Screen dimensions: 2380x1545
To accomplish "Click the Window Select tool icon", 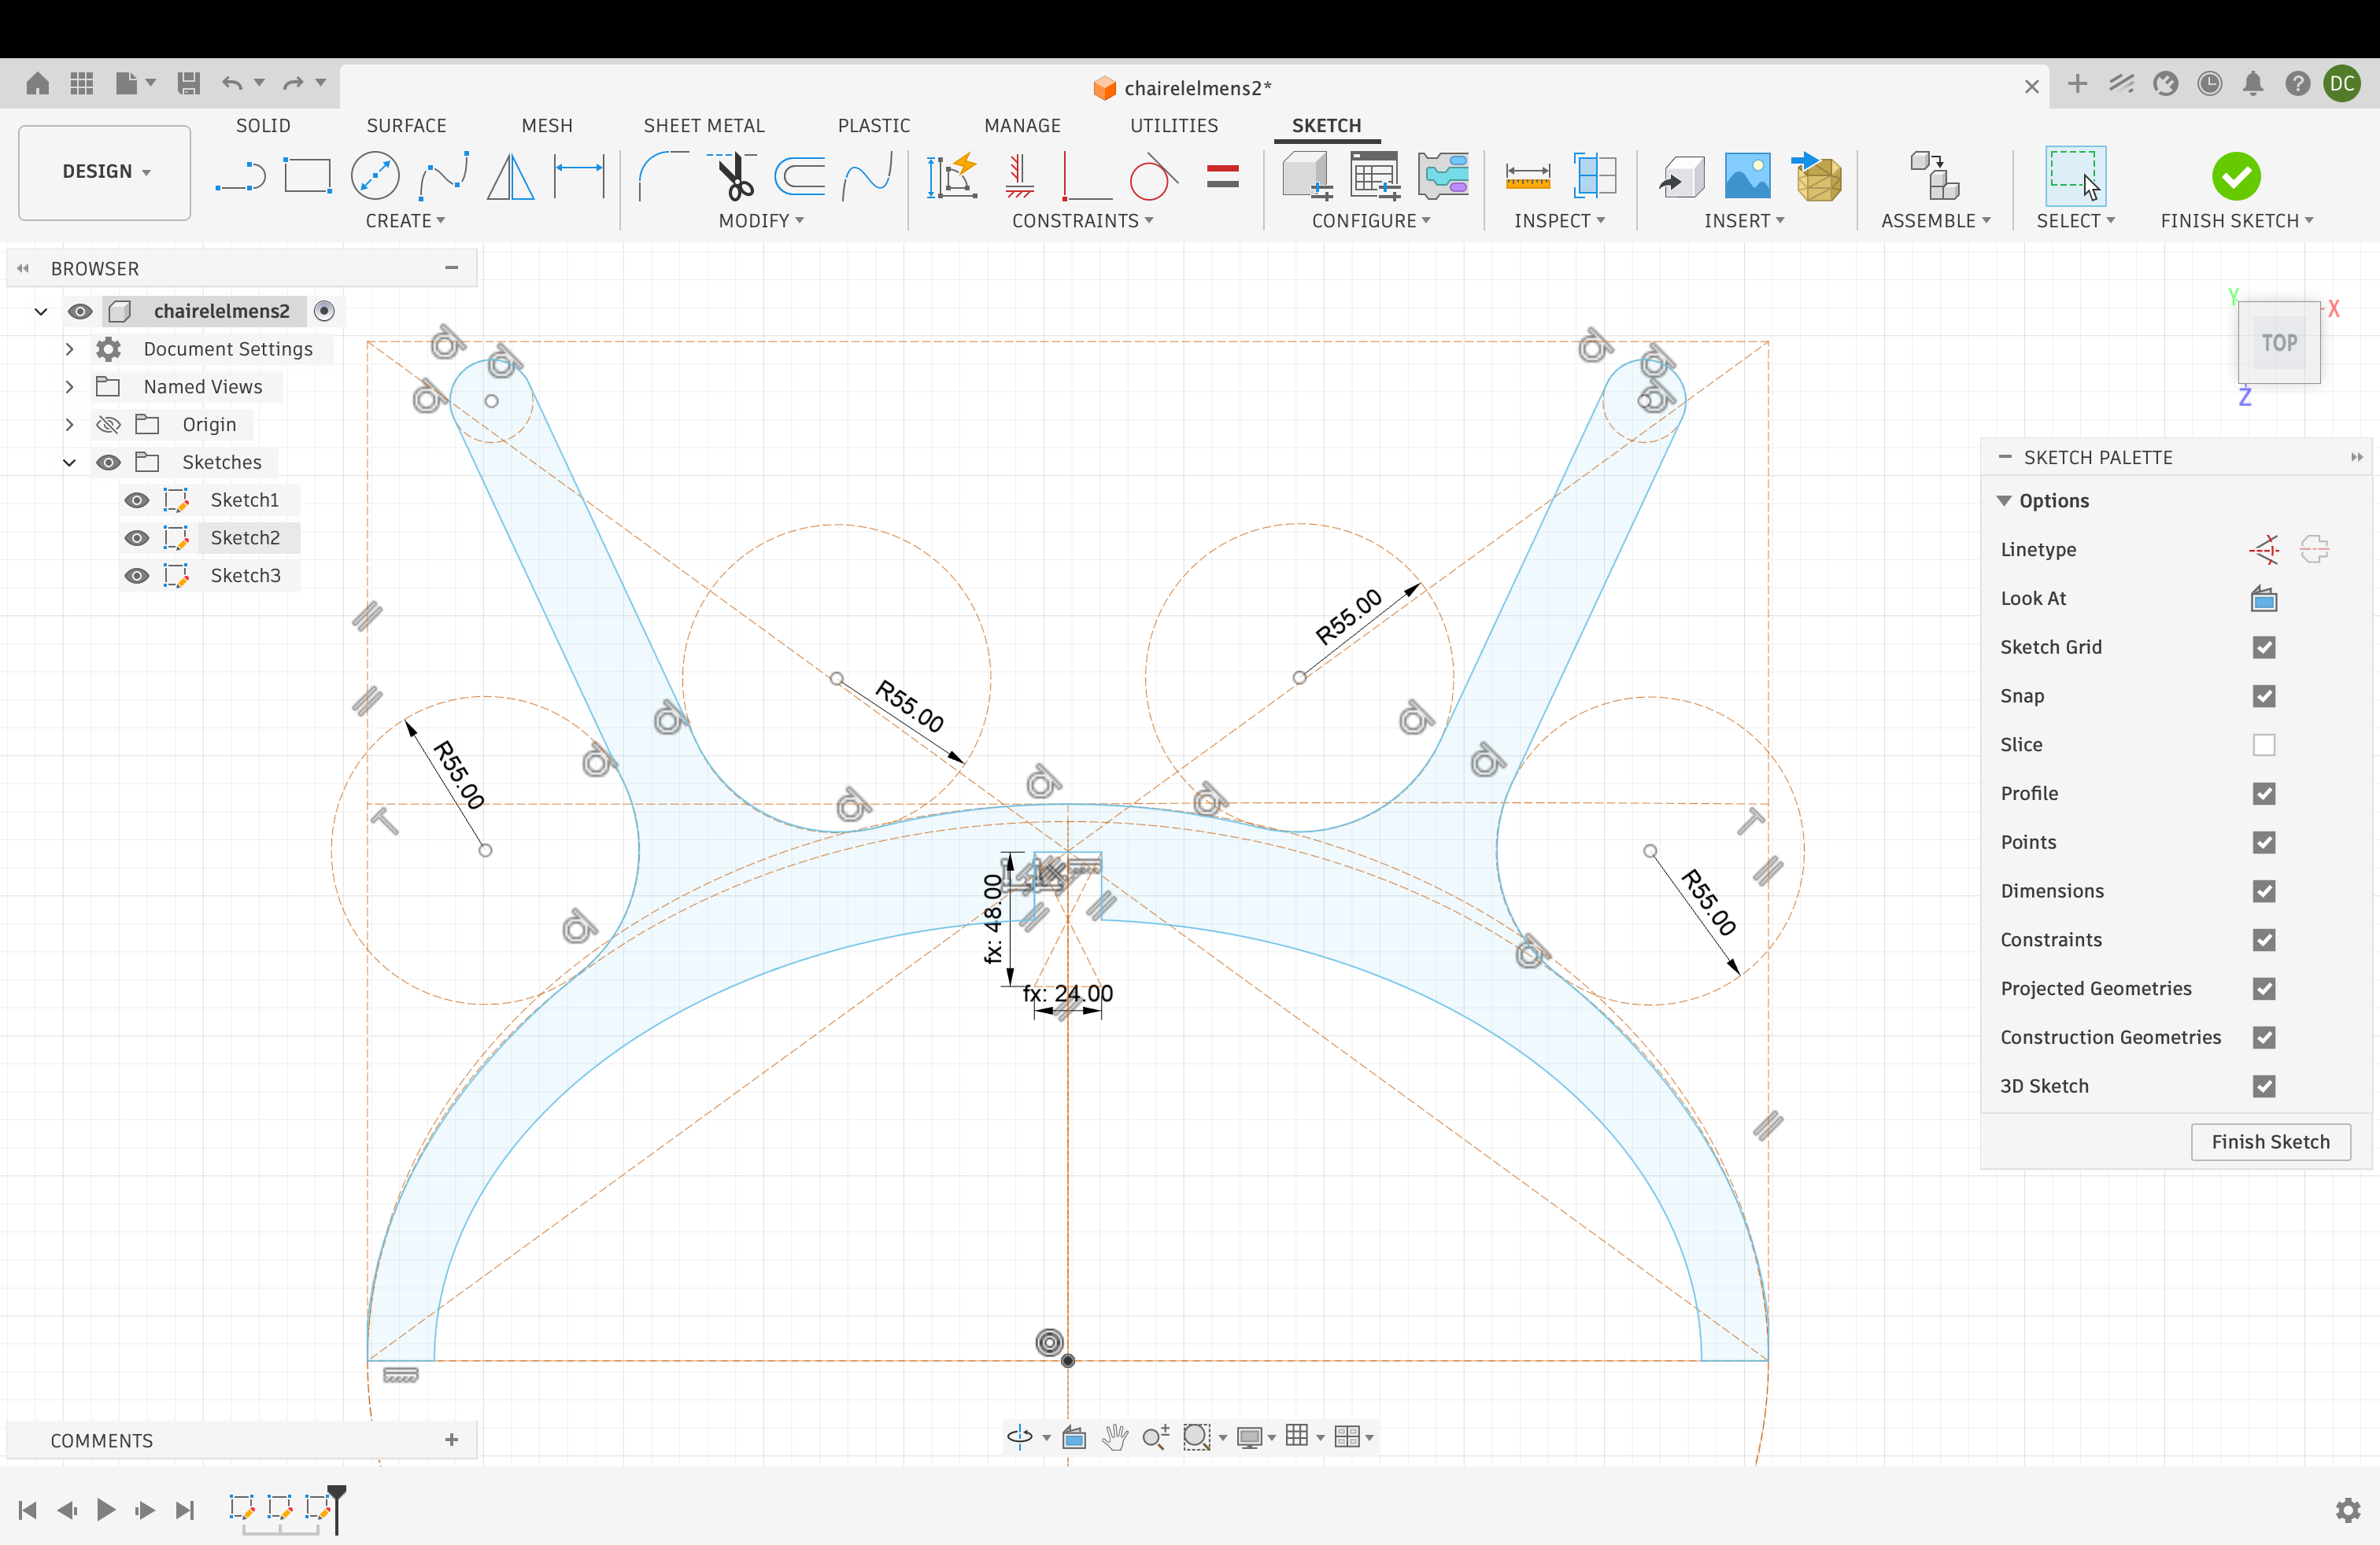I will [x=2076, y=177].
